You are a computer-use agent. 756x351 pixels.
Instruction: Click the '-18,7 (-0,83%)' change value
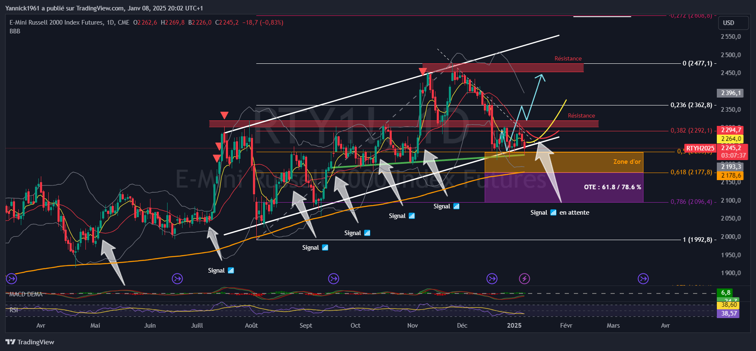263,23
